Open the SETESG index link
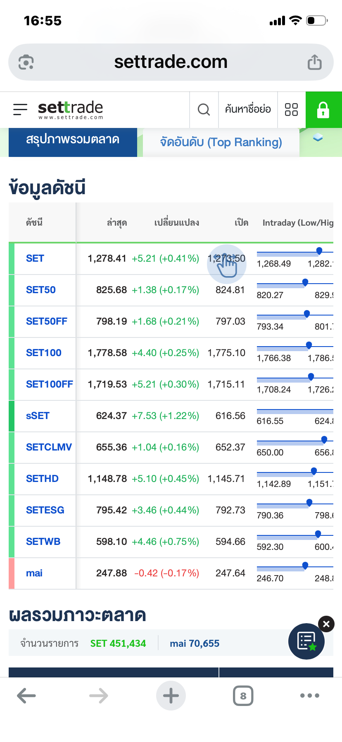This screenshot has height=742, width=342. coord(45,510)
